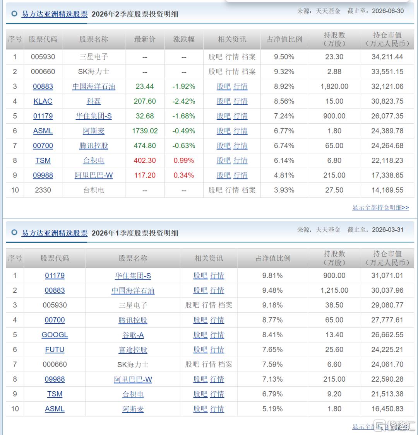418x435 pixels.
Task: Click the 涨跌幅 column header
Action: pyautogui.click(x=184, y=39)
